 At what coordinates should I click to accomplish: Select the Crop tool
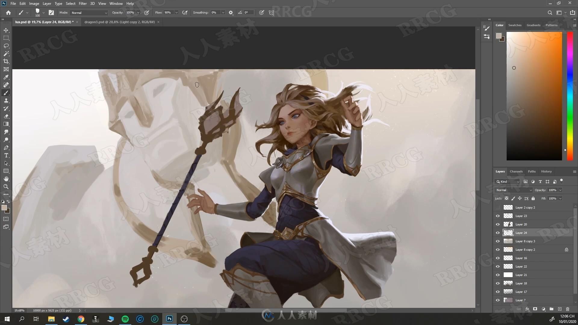6,61
